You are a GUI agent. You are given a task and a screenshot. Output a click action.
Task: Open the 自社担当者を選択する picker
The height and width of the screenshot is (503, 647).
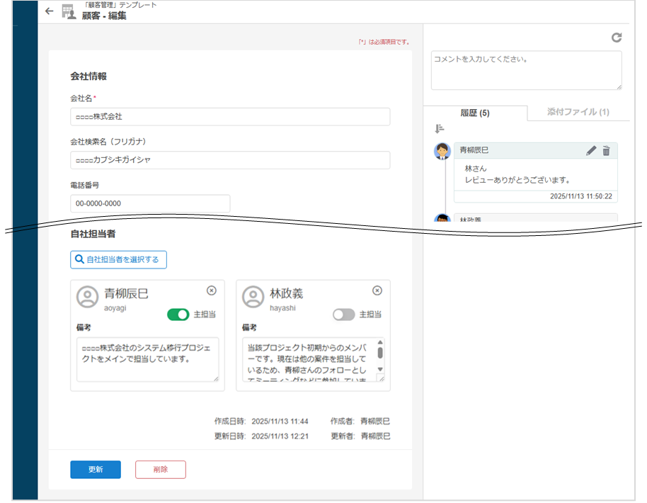(118, 260)
